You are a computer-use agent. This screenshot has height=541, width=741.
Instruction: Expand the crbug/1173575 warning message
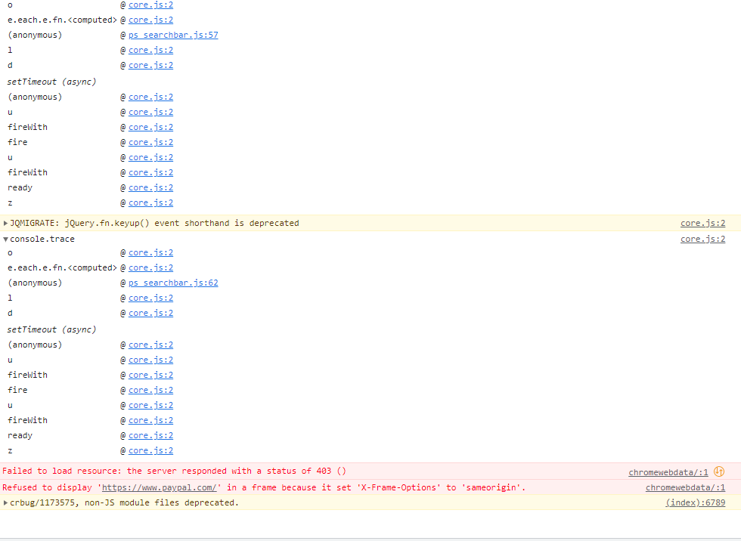6,502
